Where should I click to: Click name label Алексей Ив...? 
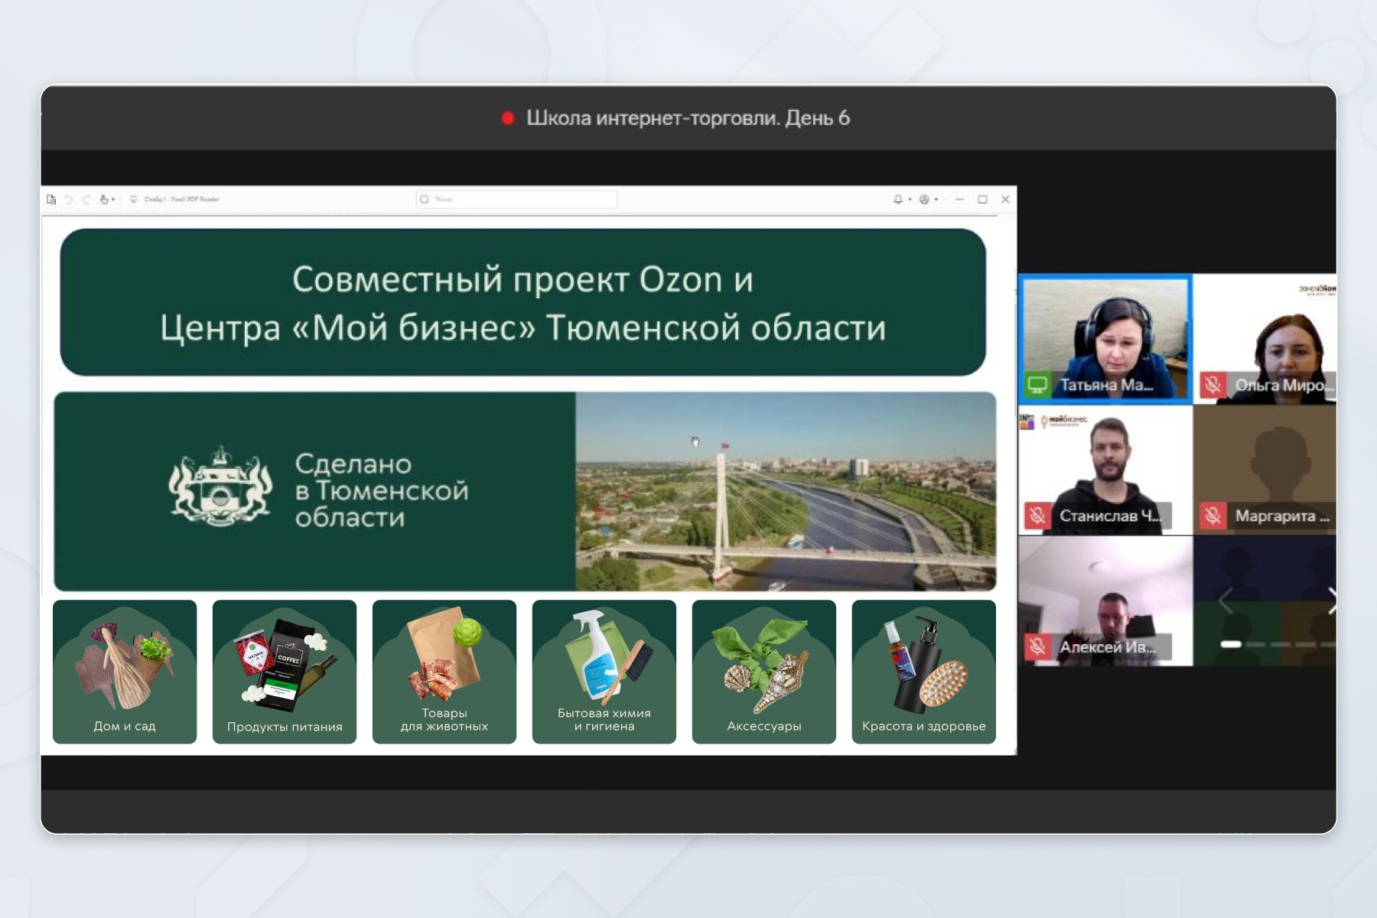coord(1108,646)
